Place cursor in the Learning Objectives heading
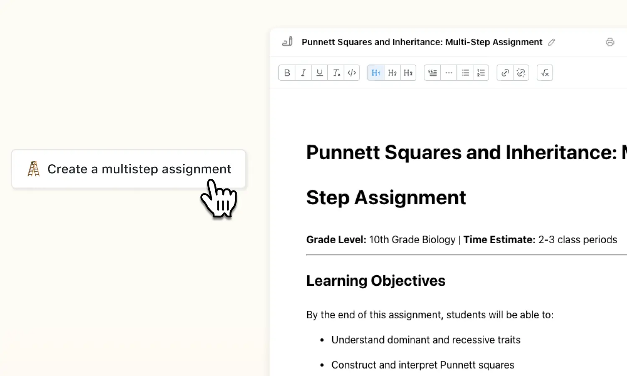Screen dimensions: 627x376 [375, 280]
